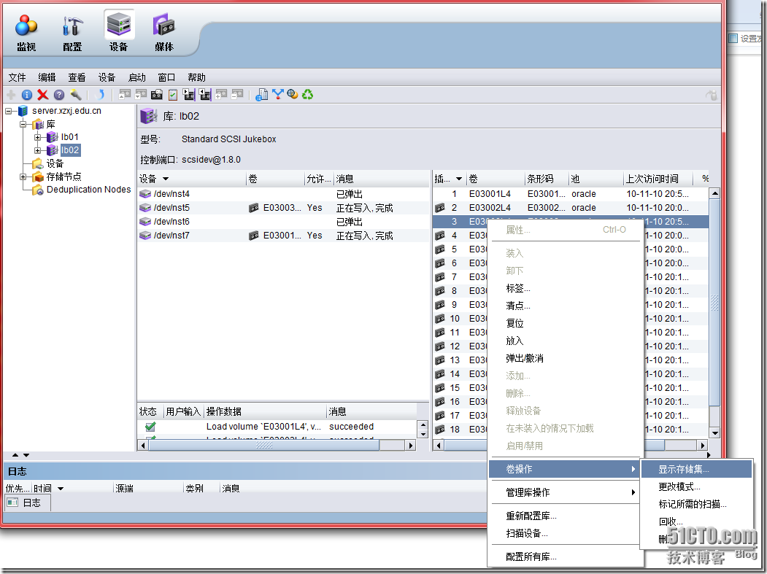Viewport: 767px width, 574px height.
Task: Click device list horizontal scrollbar right arrow
Action: click(411, 446)
